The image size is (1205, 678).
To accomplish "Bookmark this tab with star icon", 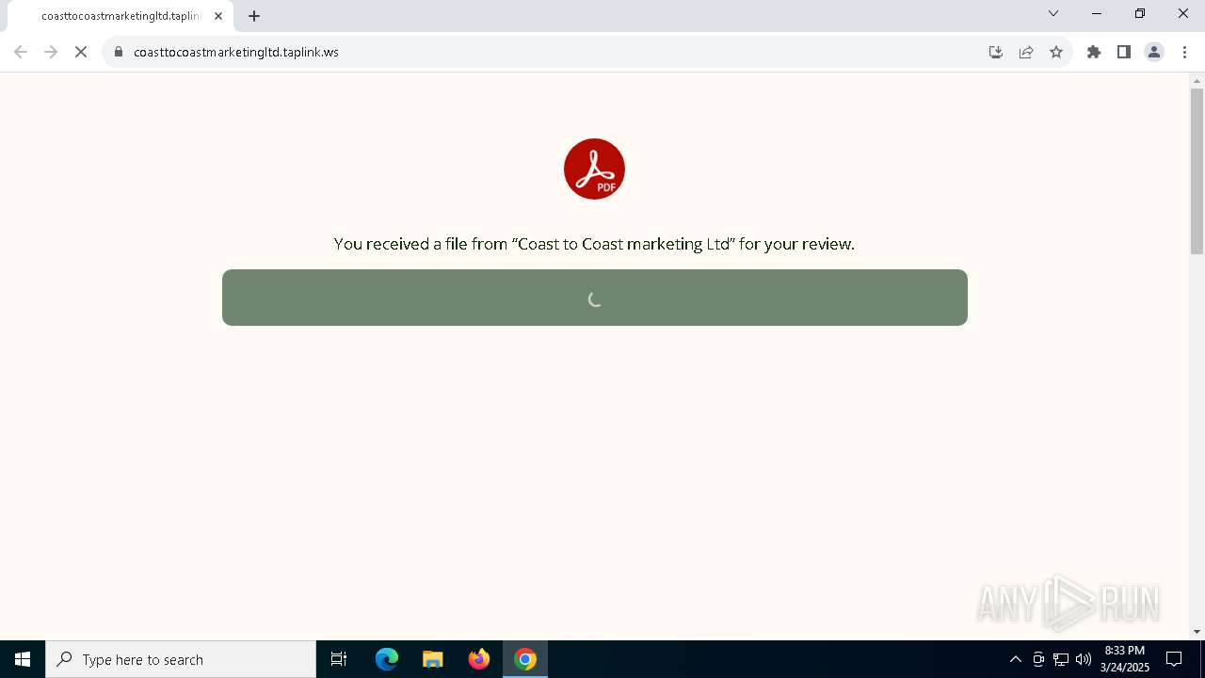I will point(1056,52).
